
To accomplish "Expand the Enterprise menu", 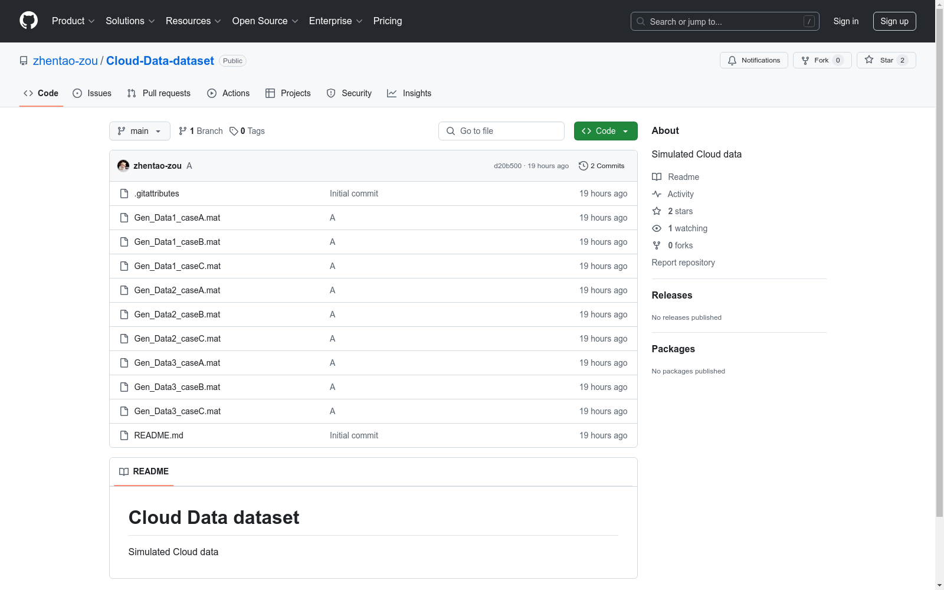I will click(336, 21).
